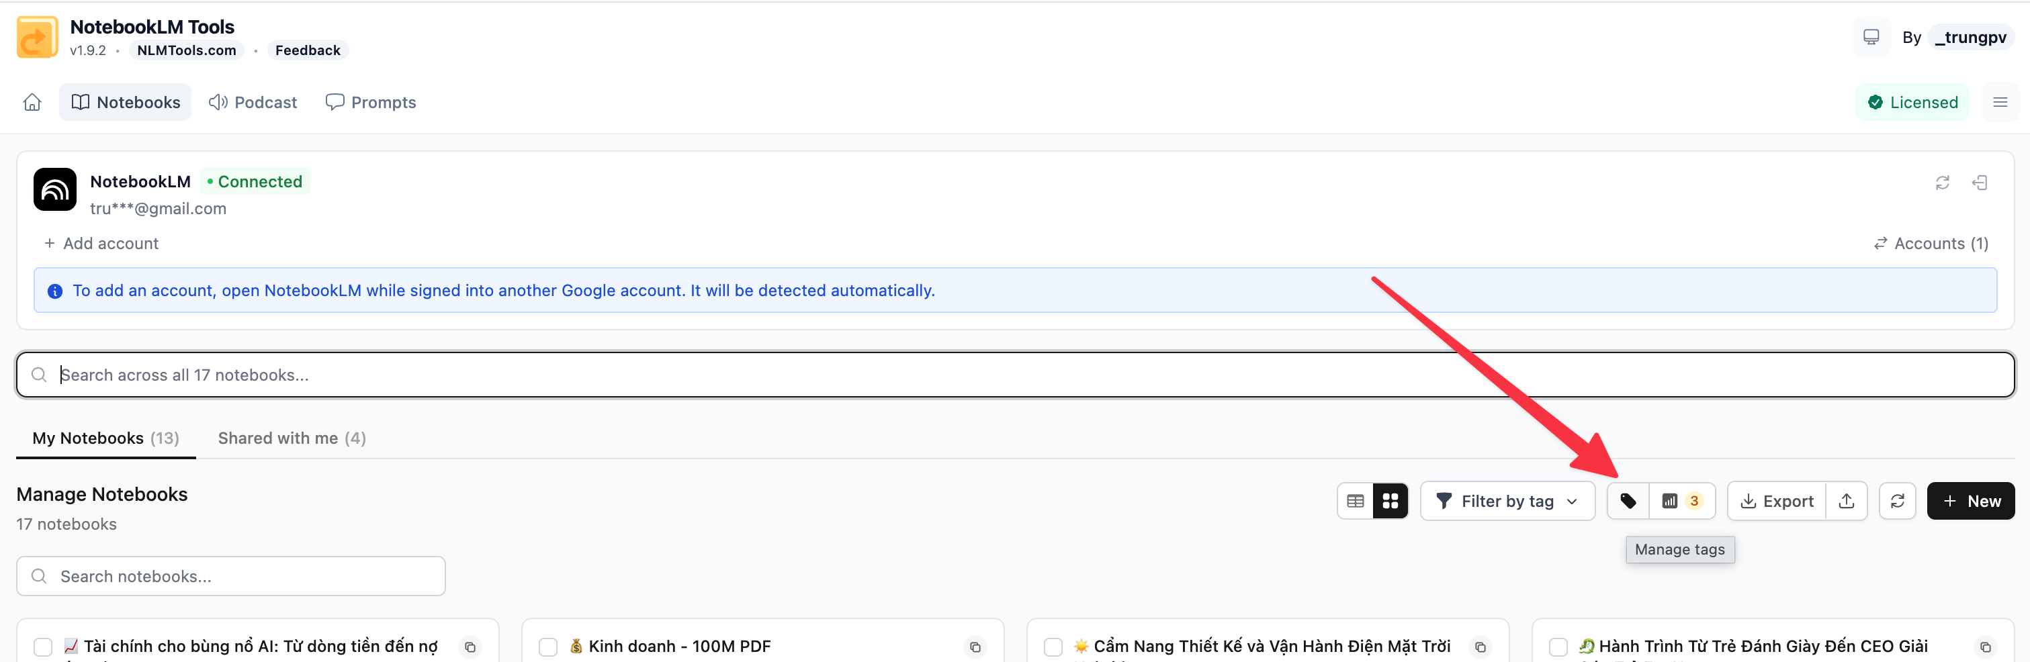Click the To add an account info message
This screenshot has width=2030, height=662.
[x=504, y=291]
